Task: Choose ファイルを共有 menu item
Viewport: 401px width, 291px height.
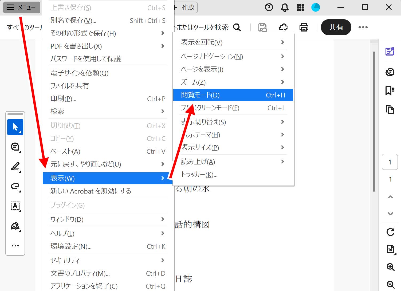Action: coord(108,86)
